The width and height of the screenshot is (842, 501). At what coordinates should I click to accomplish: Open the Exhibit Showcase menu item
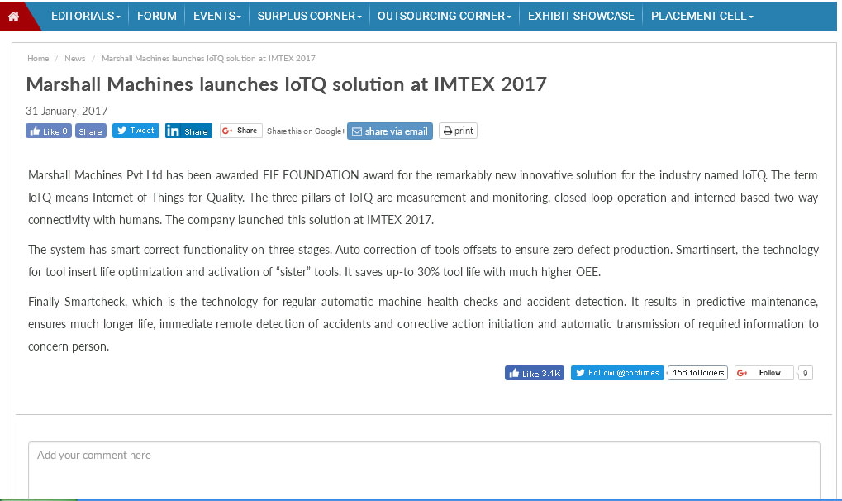[581, 16]
